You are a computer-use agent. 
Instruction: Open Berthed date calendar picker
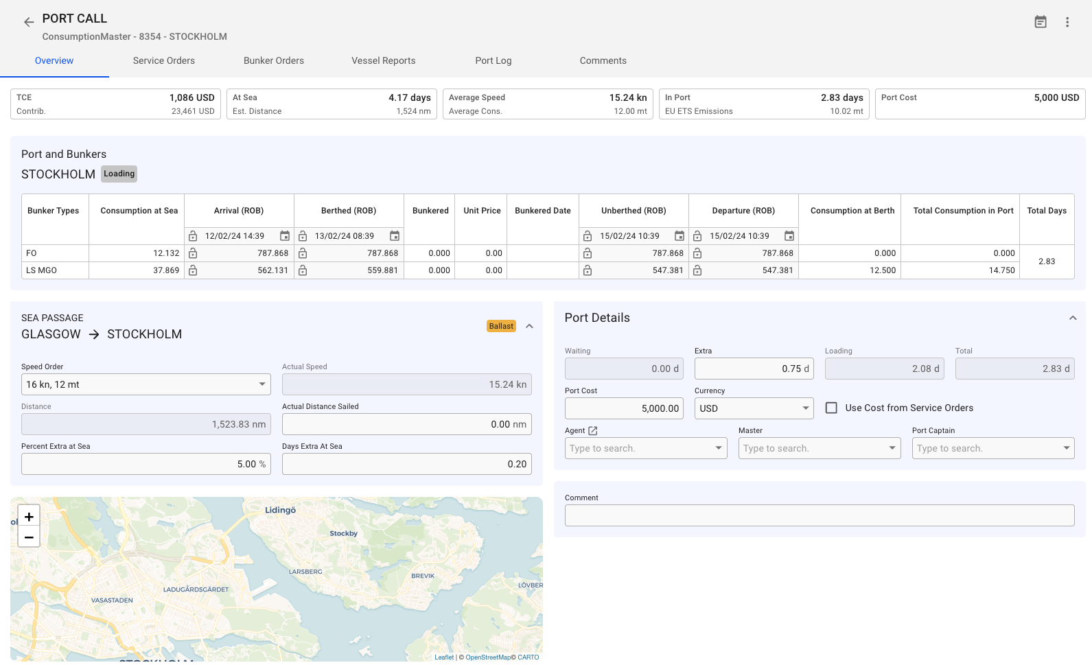pyautogui.click(x=395, y=236)
